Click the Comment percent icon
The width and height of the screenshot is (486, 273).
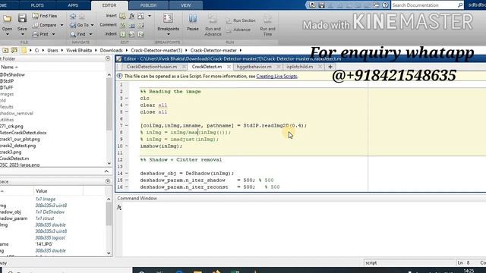[123, 25]
